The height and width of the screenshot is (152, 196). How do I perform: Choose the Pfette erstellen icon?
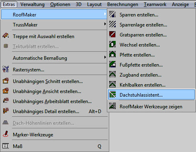click(112, 55)
